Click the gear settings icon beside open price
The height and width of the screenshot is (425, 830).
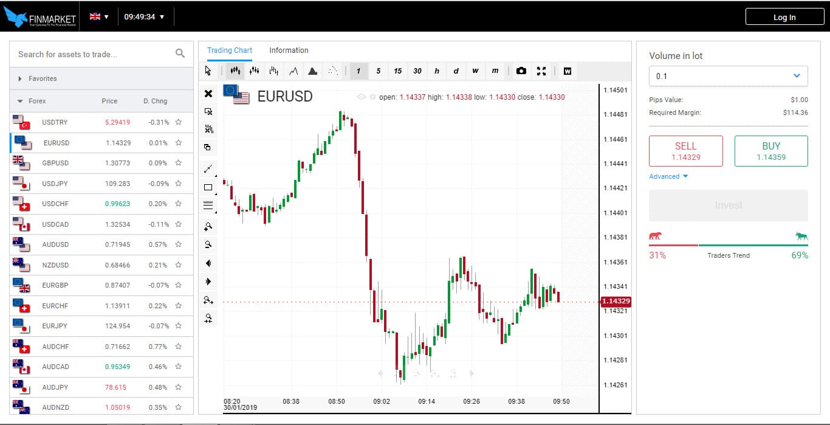click(x=372, y=97)
